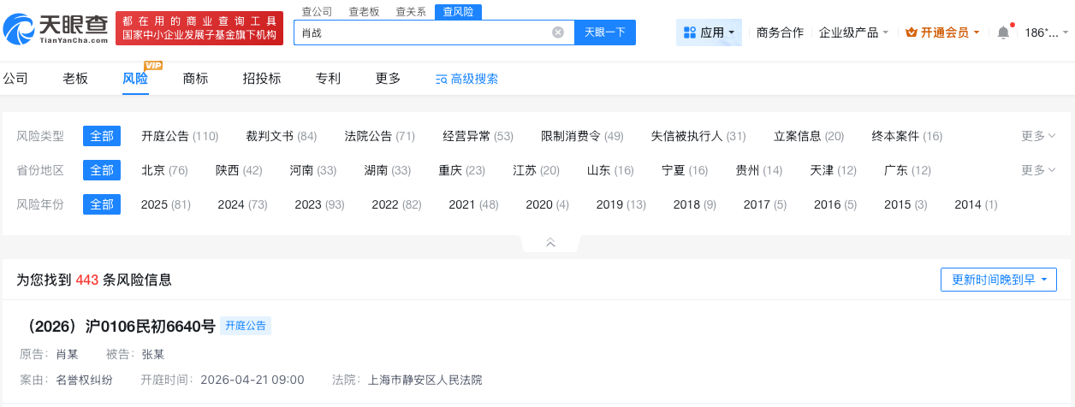Click the red banner 都在用的商业查询工具
This screenshot has height=407, width=1075.
199,28
